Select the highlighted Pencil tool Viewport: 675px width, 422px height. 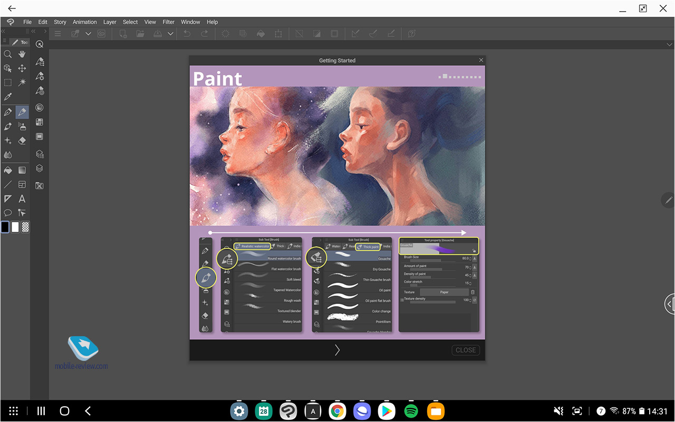tap(22, 112)
